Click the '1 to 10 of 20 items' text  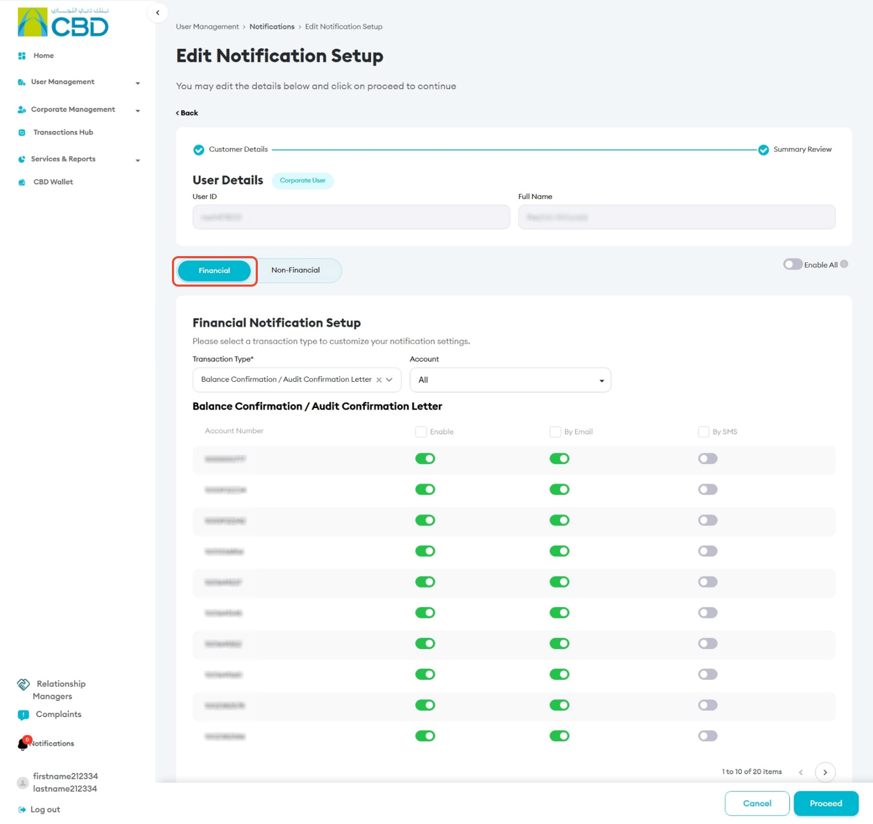click(x=752, y=772)
